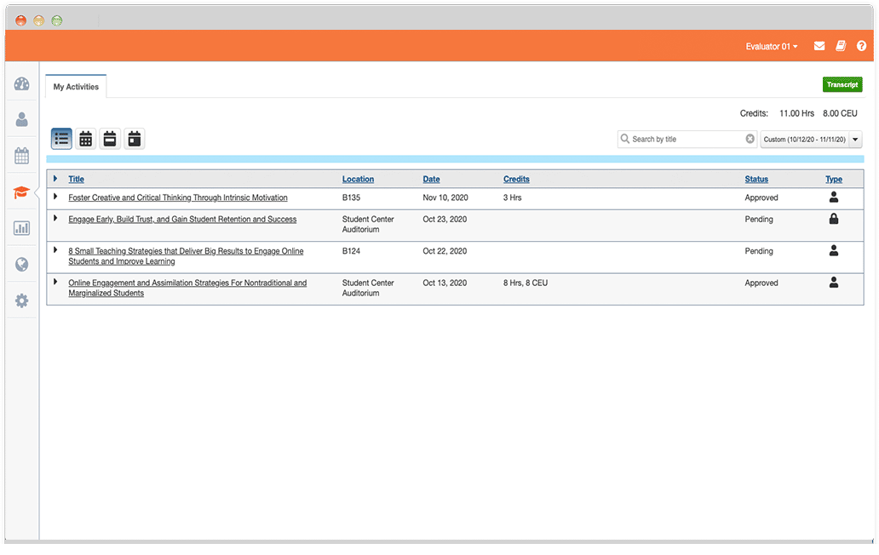The width and height of the screenshot is (879, 555).
Task: Open the user profile sidebar icon
Action: tap(22, 120)
